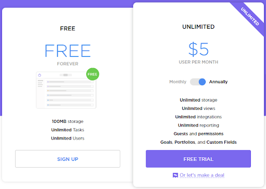
Task: Toggle the Monthly/Annually billing switch
Action: click(x=198, y=82)
